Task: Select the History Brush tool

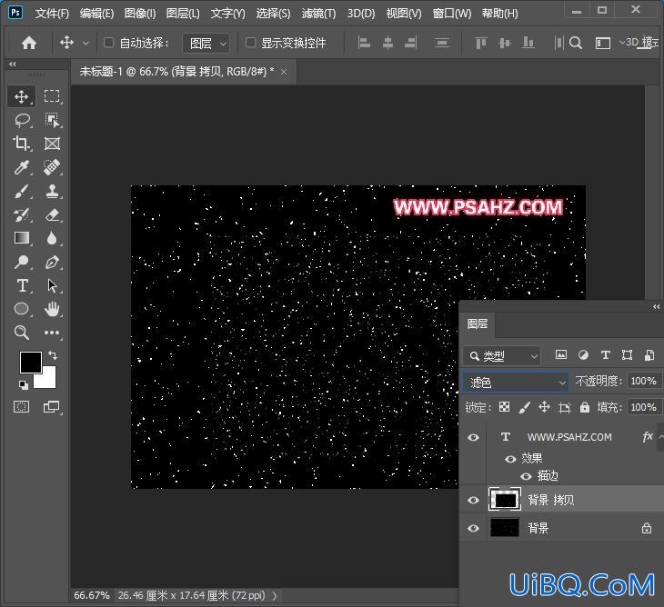Action: (x=21, y=214)
